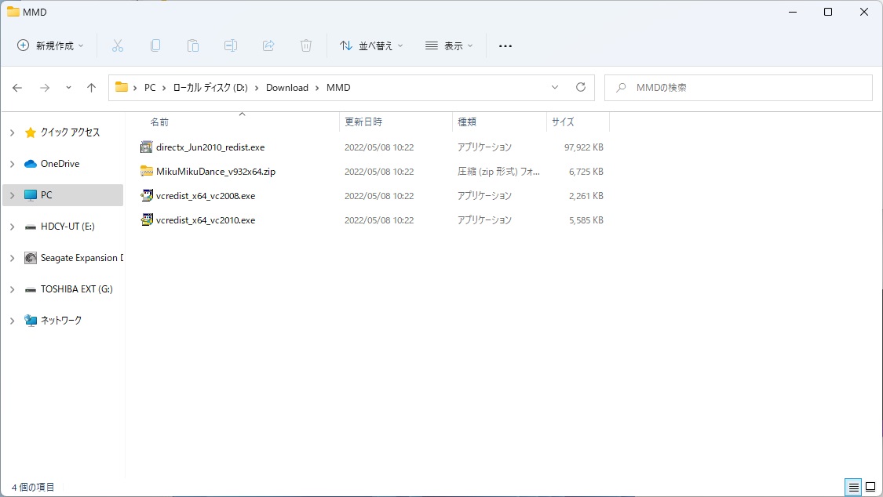Viewport: 883px width, 497px height.
Task: Expand the OneDrive tree node
Action: [13, 164]
